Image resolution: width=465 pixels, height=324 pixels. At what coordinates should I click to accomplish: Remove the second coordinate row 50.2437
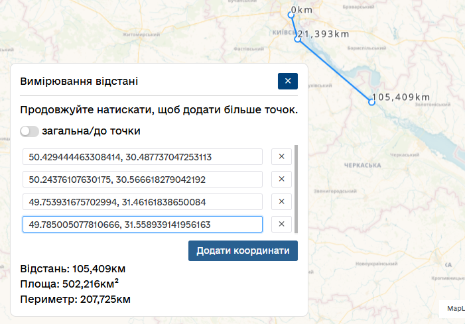281,180
